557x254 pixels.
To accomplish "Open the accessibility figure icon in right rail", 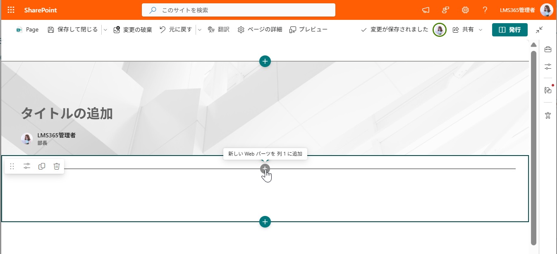I will point(548,115).
